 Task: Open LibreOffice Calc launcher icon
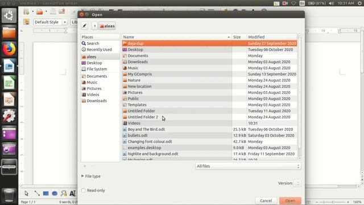coord(9,83)
